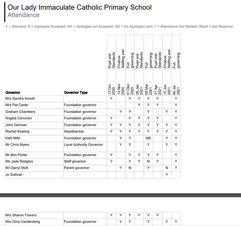This screenshot has height=226, width=241.
Task: Click the '01 Dec 2020' date header
Action: (x=130, y=90)
